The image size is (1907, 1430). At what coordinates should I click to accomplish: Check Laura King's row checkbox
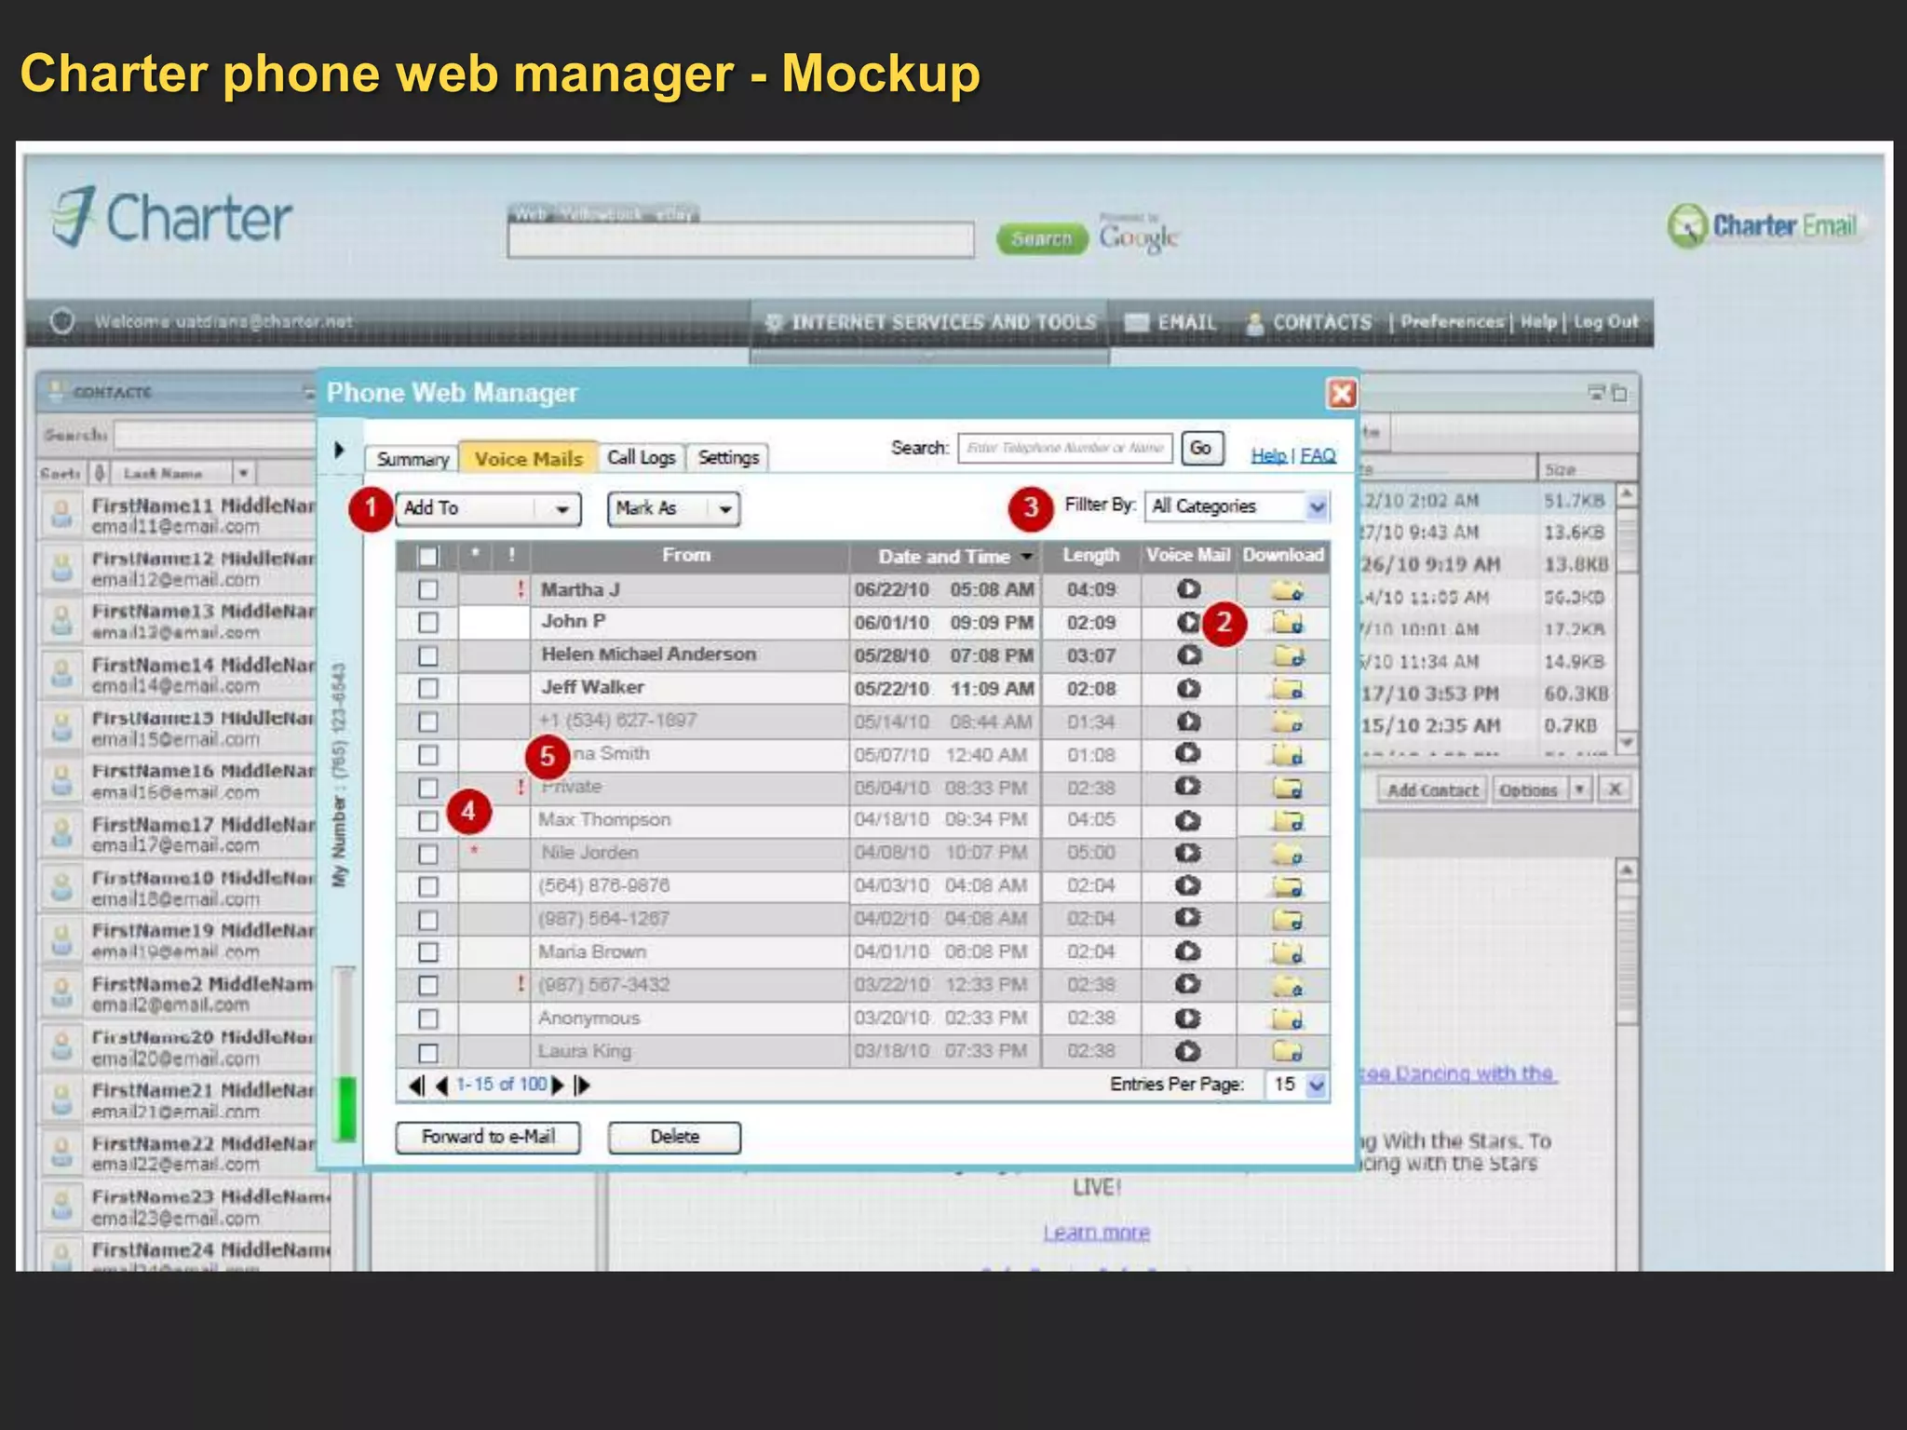(x=427, y=1052)
